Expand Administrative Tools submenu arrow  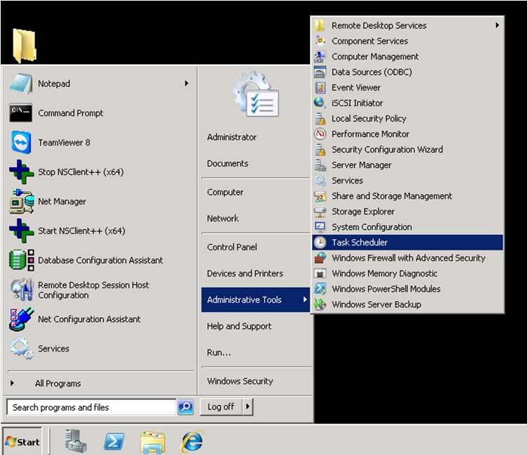coord(305,300)
